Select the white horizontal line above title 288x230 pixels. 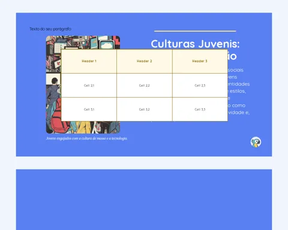pyautogui.click(x=195, y=31)
